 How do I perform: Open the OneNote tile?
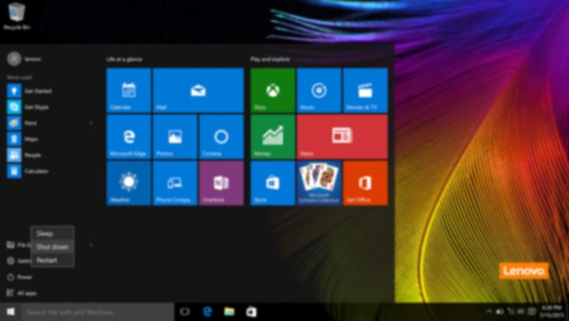[x=222, y=183]
